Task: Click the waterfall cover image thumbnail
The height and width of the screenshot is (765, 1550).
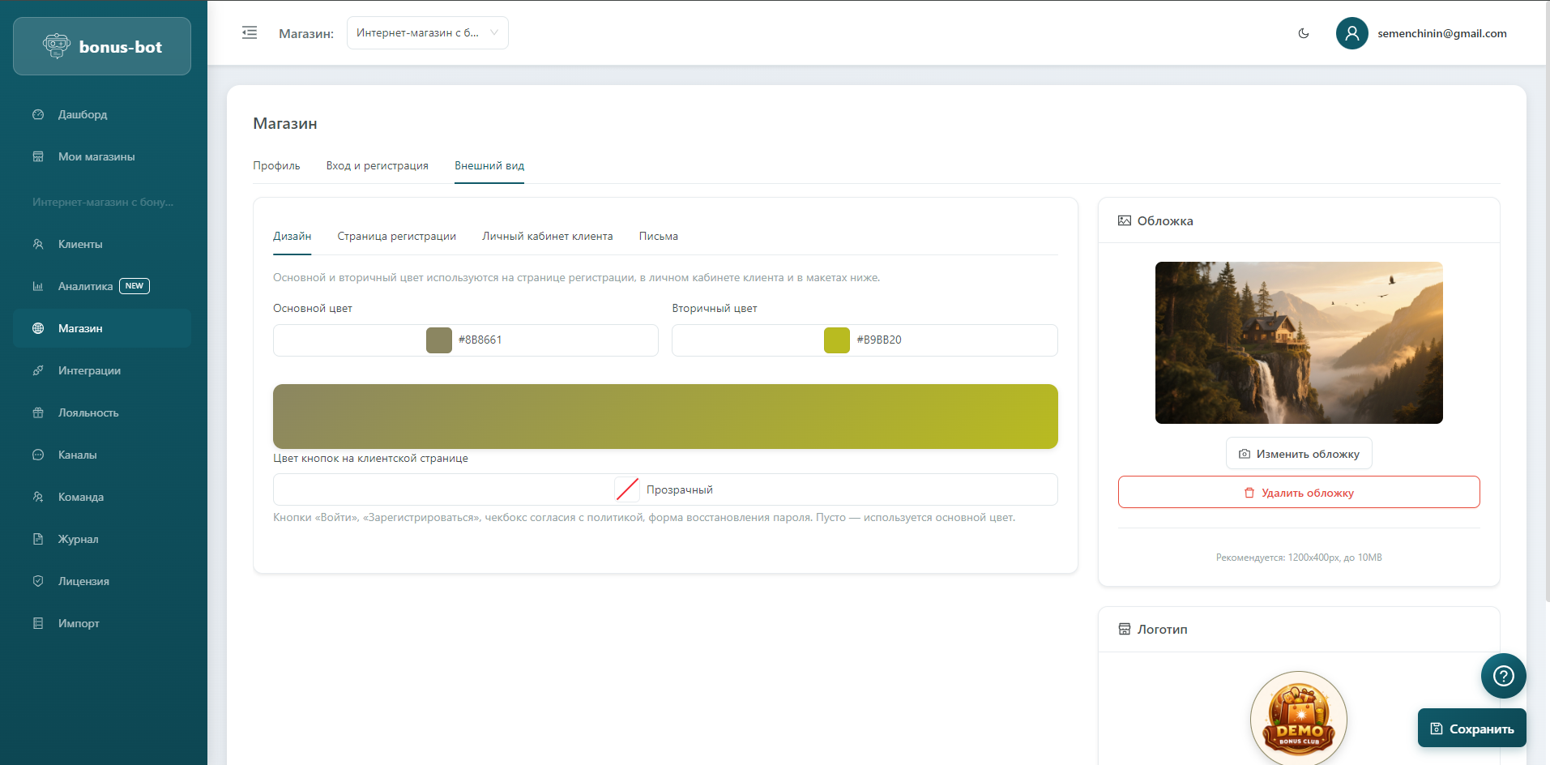Action: (1298, 343)
